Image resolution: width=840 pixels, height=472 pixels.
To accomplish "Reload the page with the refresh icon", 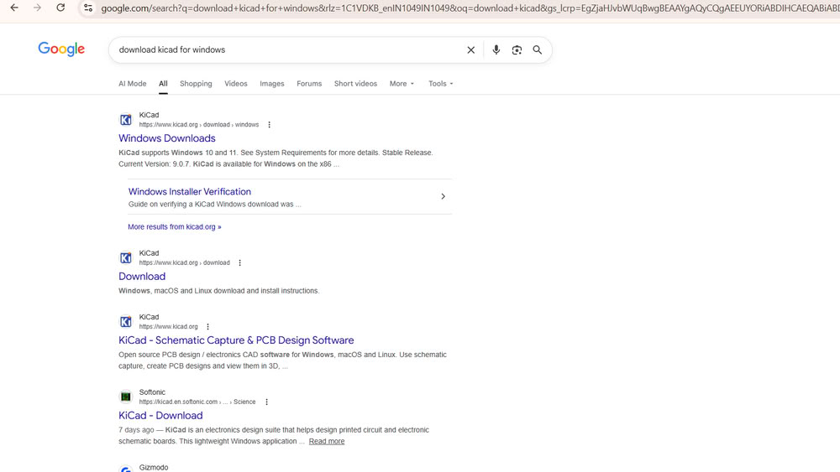I will click(x=60, y=8).
